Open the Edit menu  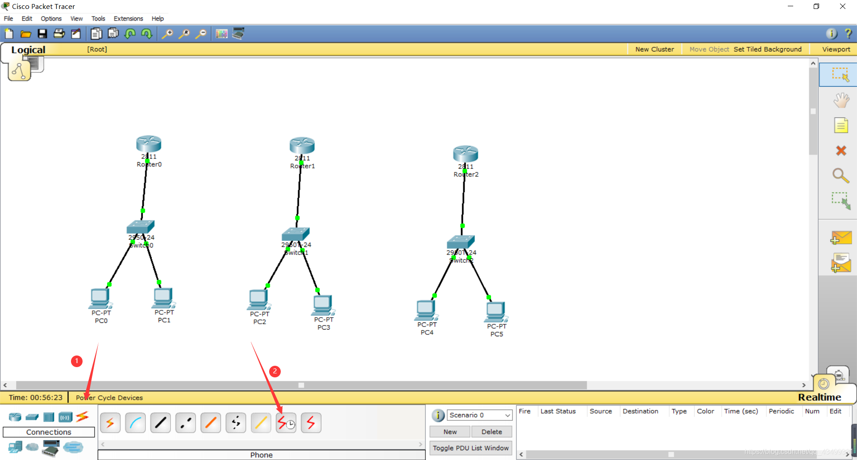pyautogui.click(x=27, y=18)
